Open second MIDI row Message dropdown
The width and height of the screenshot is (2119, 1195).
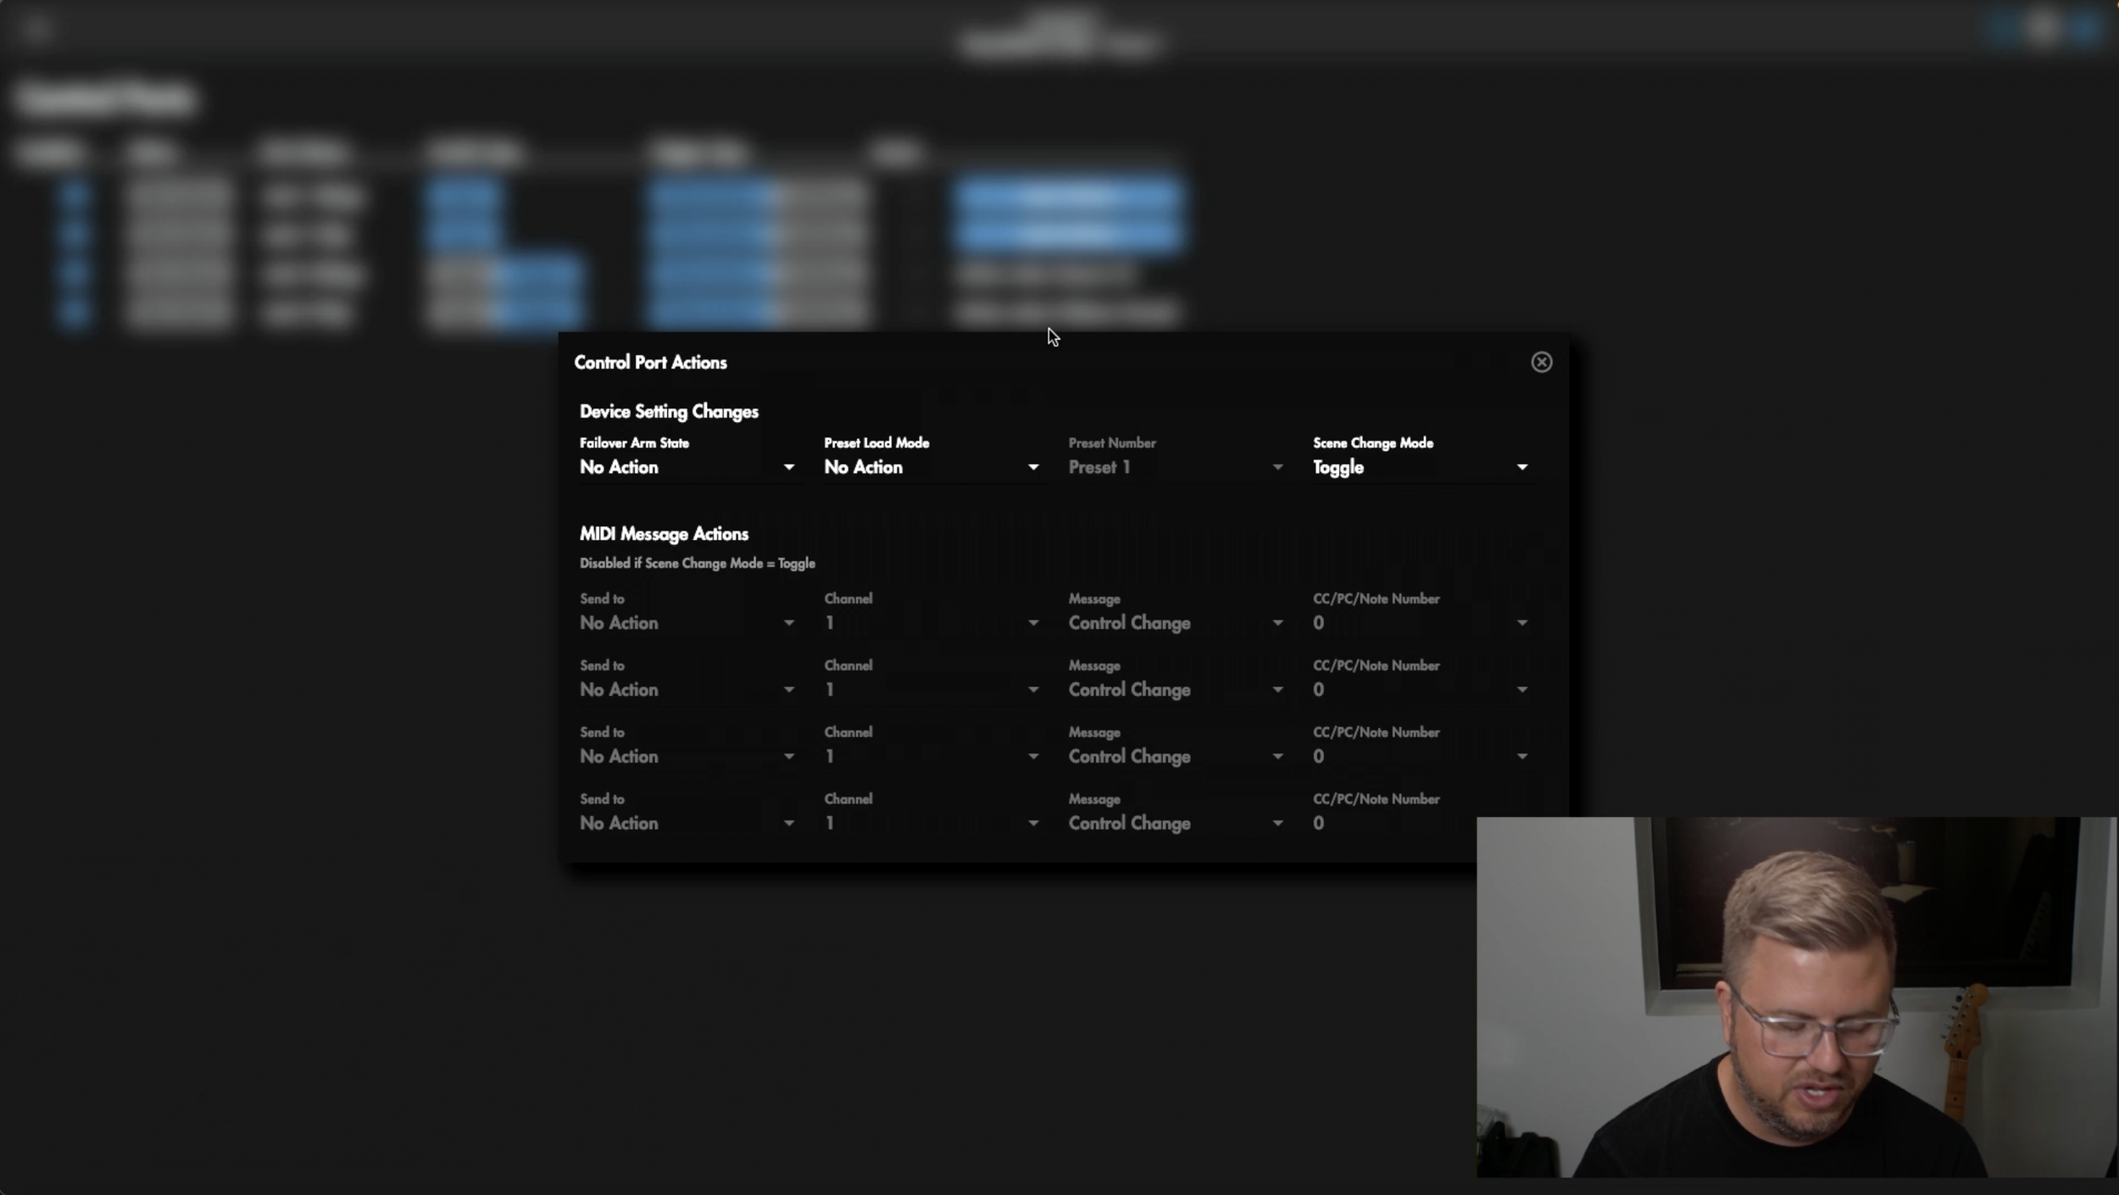(x=1175, y=690)
